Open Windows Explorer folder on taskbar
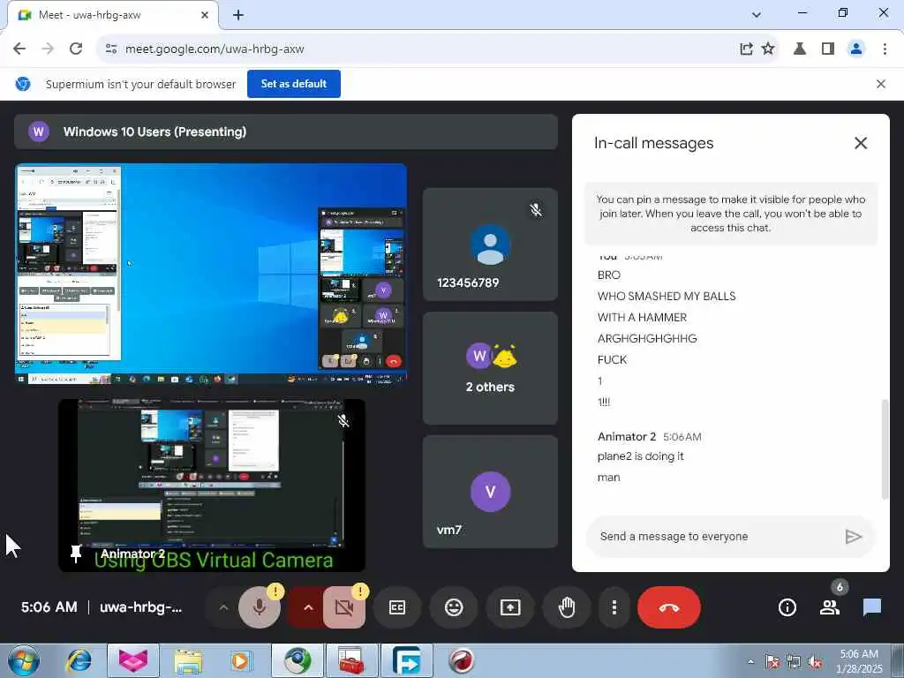The height and width of the screenshot is (678, 904). (x=189, y=660)
